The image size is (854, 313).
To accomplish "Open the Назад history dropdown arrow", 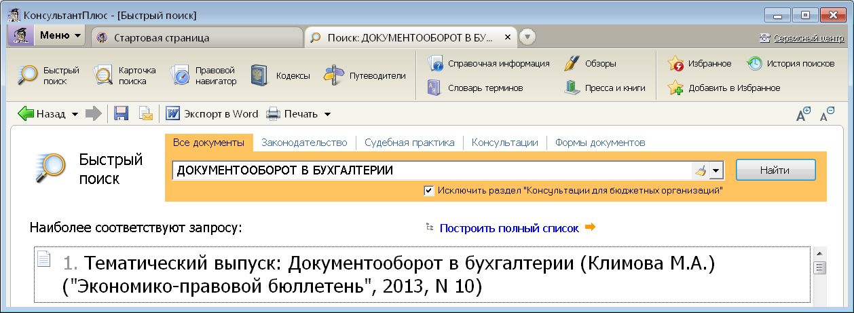I will click(75, 115).
